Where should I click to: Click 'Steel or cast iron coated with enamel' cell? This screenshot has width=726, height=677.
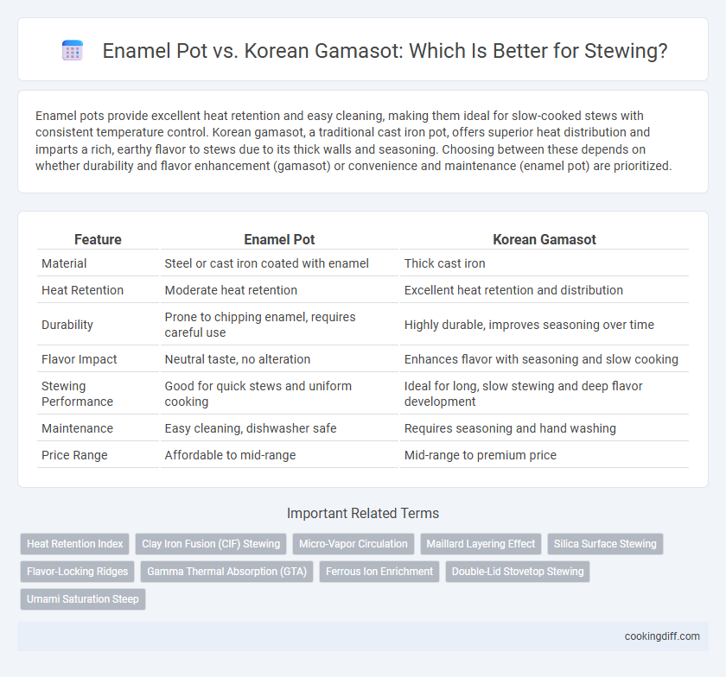[279, 263]
